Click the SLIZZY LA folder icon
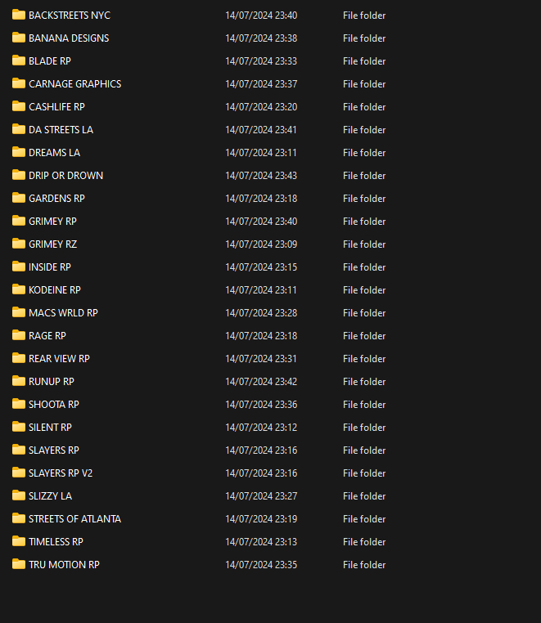Viewport: 541px width, 623px height. click(x=19, y=495)
